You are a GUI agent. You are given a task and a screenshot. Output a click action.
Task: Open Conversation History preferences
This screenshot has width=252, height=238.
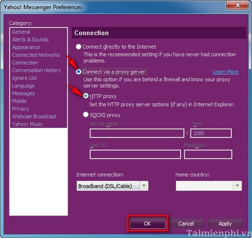(36, 70)
